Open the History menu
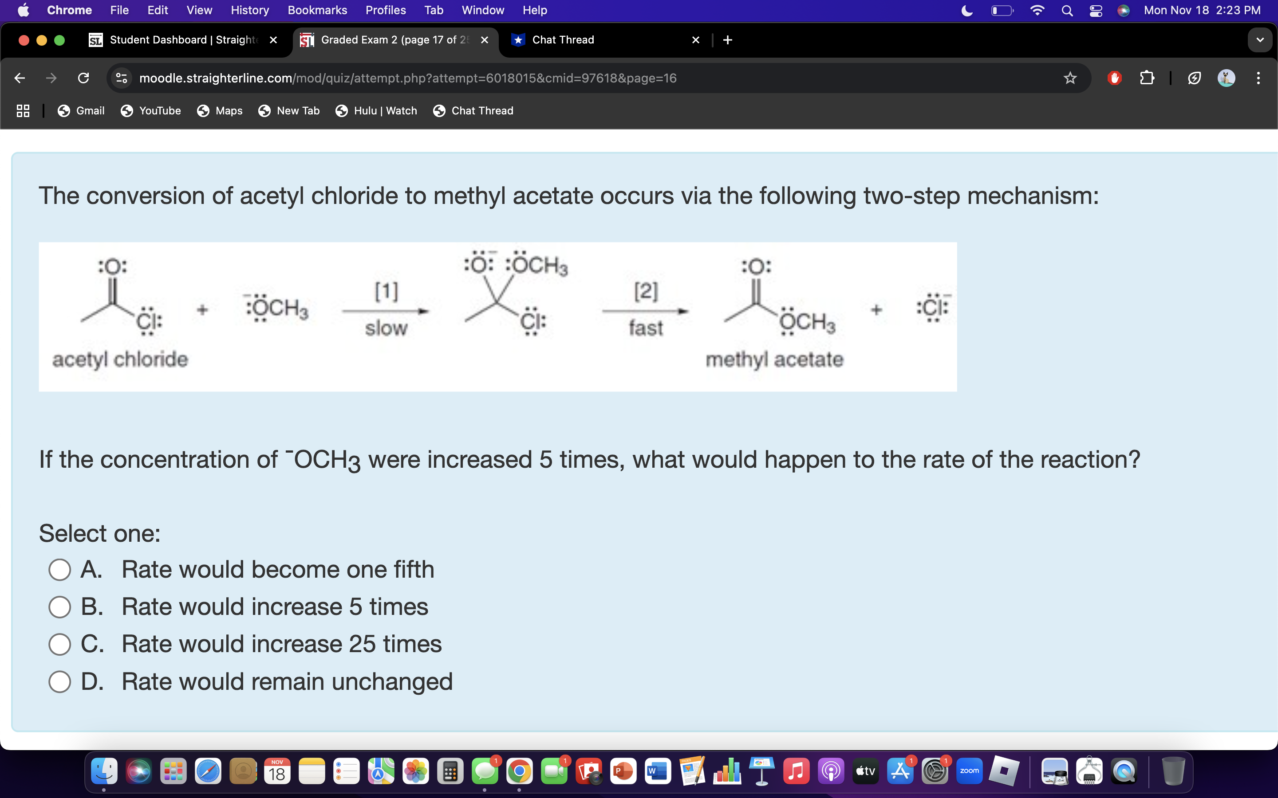This screenshot has width=1278, height=798. coord(249,11)
